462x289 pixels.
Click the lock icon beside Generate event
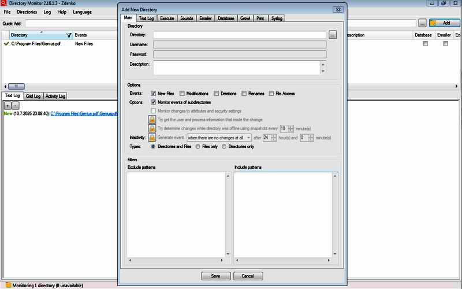coord(152,138)
